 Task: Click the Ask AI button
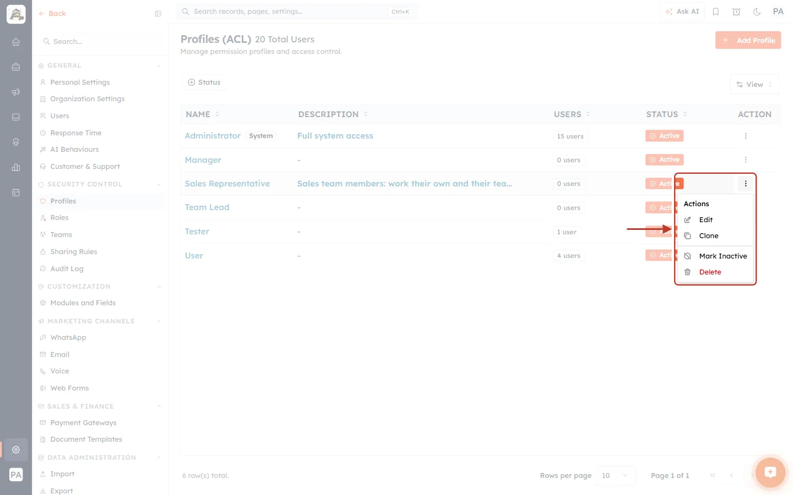tap(682, 12)
